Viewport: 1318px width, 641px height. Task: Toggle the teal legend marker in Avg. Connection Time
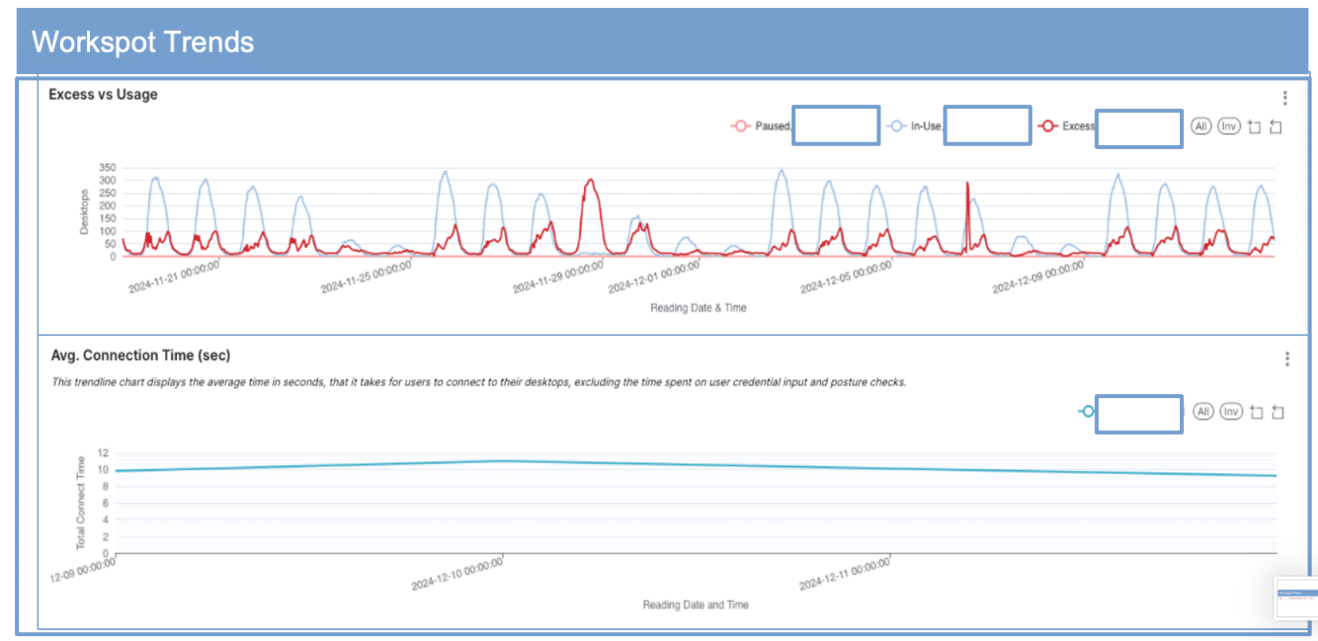[x=1087, y=411]
